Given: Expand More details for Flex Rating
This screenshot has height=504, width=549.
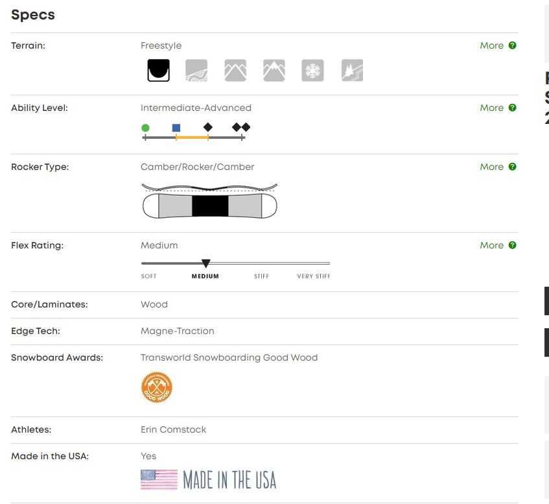Looking at the screenshot, I should coord(497,245).
